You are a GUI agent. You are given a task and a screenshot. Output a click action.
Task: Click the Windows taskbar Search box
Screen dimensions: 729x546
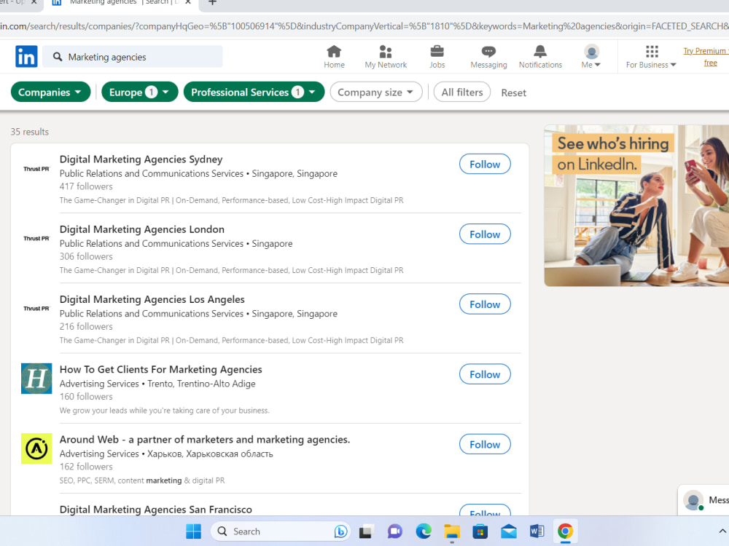[x=280, y=531]
